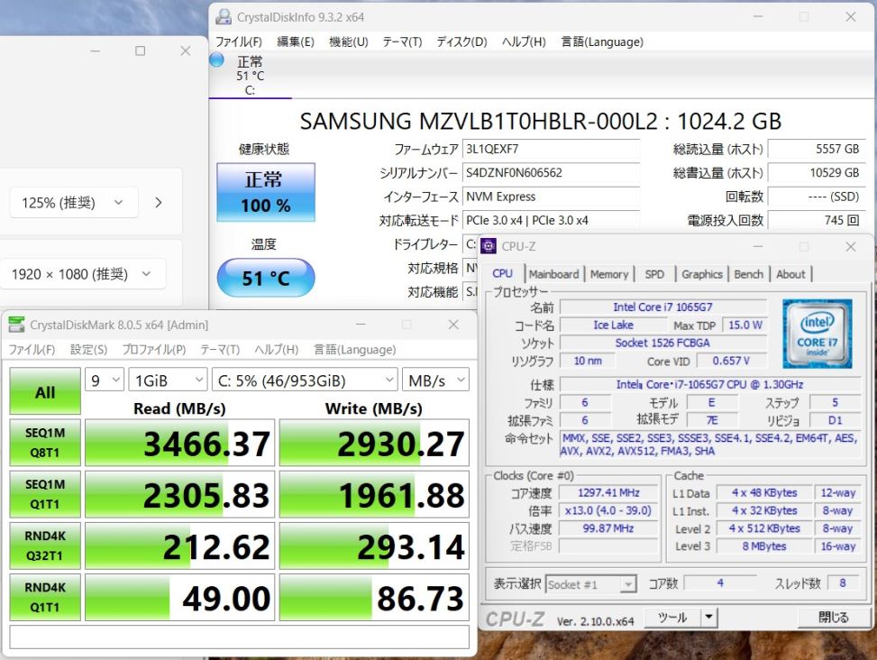
Task: Open the Socket #1 selection dropdown in CPU-Z
Action: (590, 584)
